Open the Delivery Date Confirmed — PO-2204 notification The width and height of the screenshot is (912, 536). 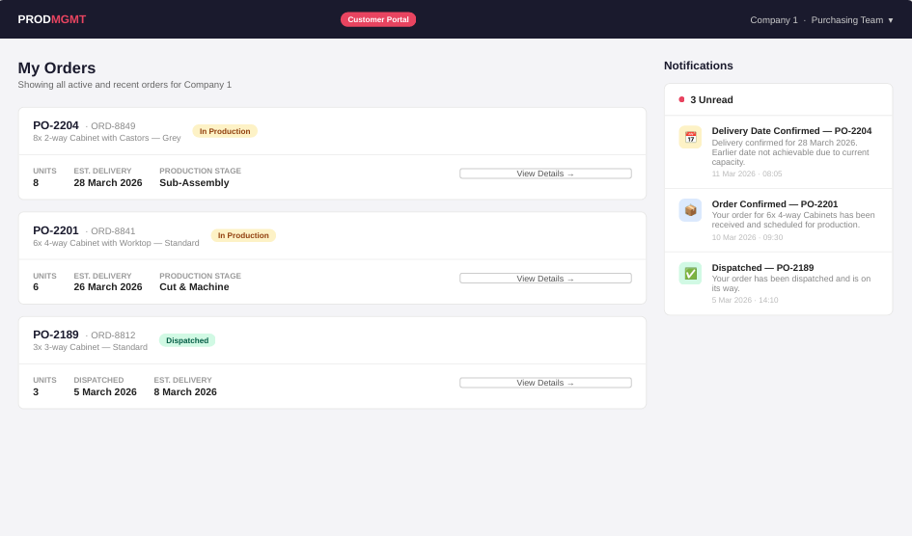(778, 152)
